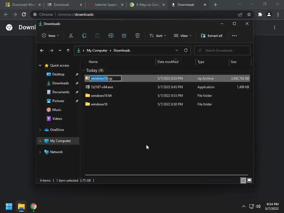
Task: Open the View layout dropdown
Action: [x=182, y=36]
